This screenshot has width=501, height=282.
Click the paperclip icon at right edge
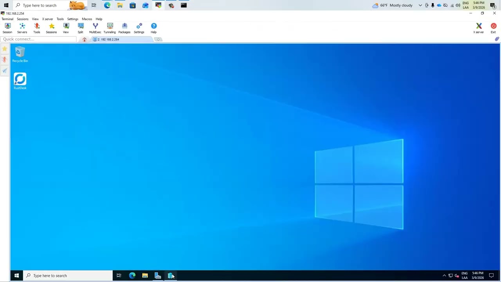pyautogui.click(x=497, y=39)
